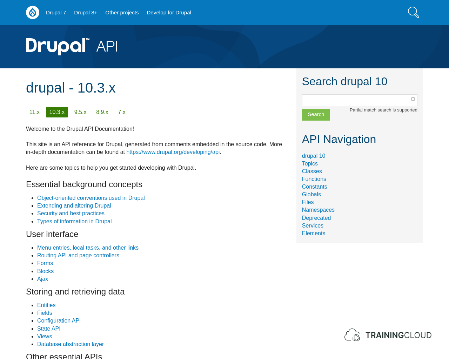Open Develop for Drupal menu item
Screen dimensions: 449x359
[x=169, y=13]
